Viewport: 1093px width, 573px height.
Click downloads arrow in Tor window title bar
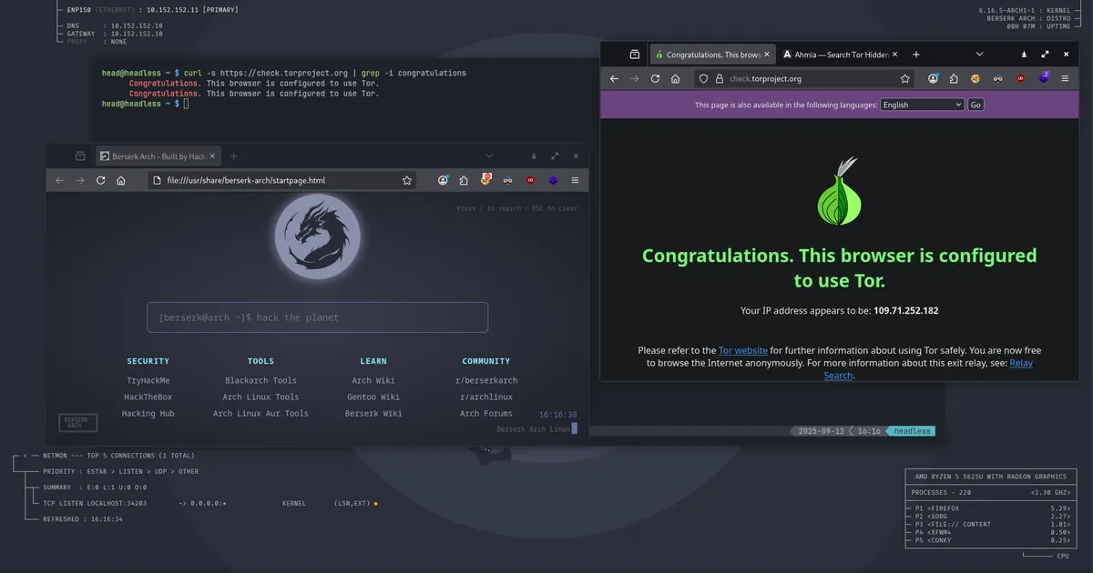point(1023,55)
